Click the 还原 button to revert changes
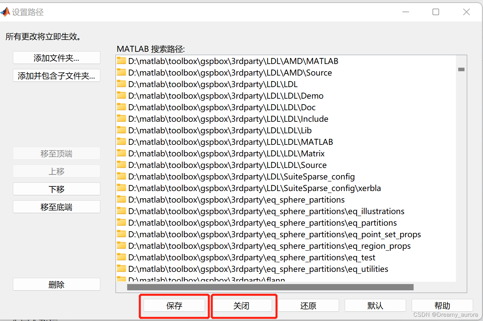The width and height of the screenshot is (483, 321). coord(308,305)
